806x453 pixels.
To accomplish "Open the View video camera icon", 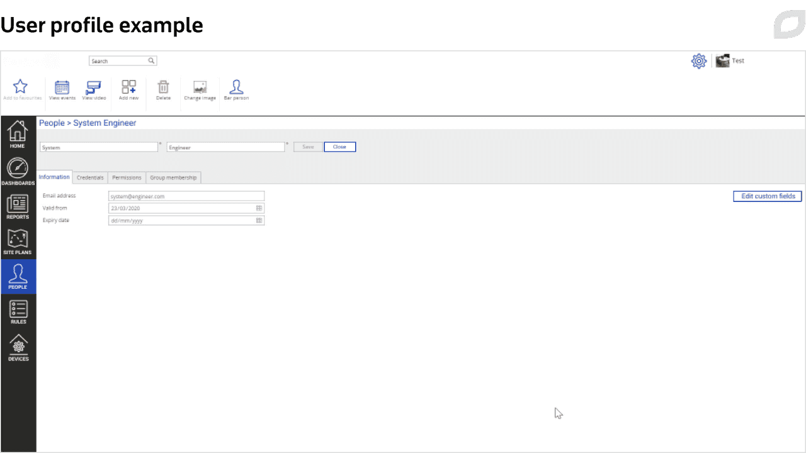I will click(93, 89).
